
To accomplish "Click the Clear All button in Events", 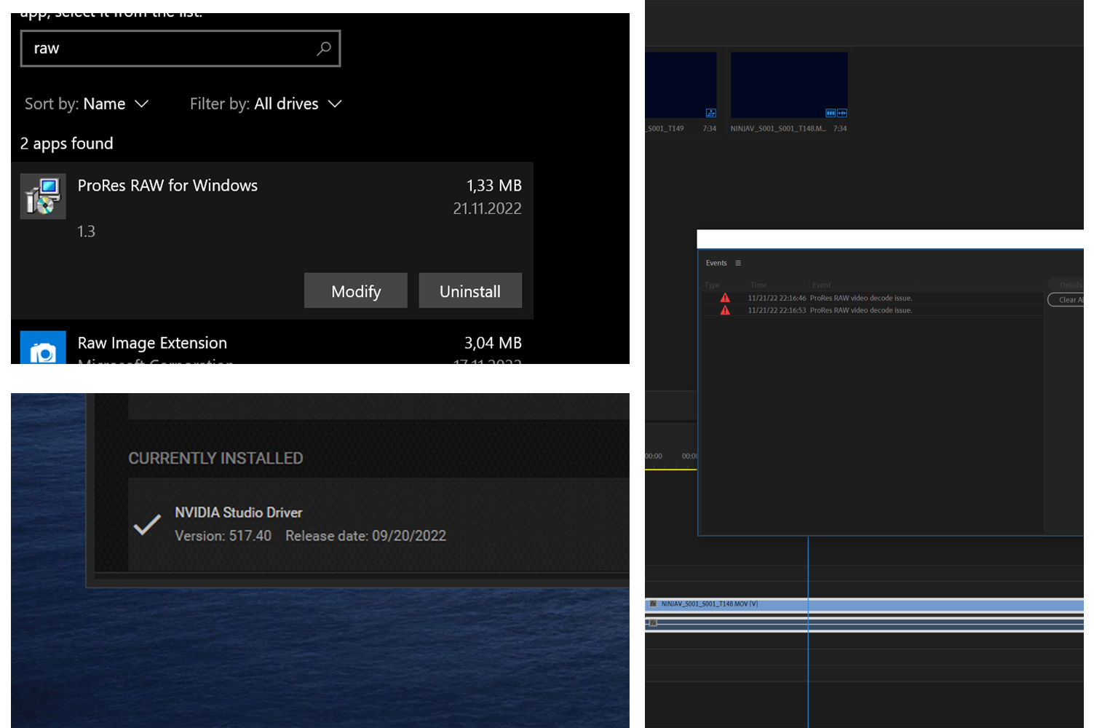I will click(1069, 299).
